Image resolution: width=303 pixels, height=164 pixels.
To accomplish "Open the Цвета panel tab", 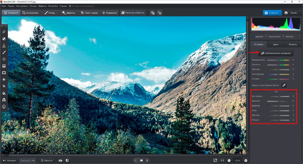I will point(276,44).
